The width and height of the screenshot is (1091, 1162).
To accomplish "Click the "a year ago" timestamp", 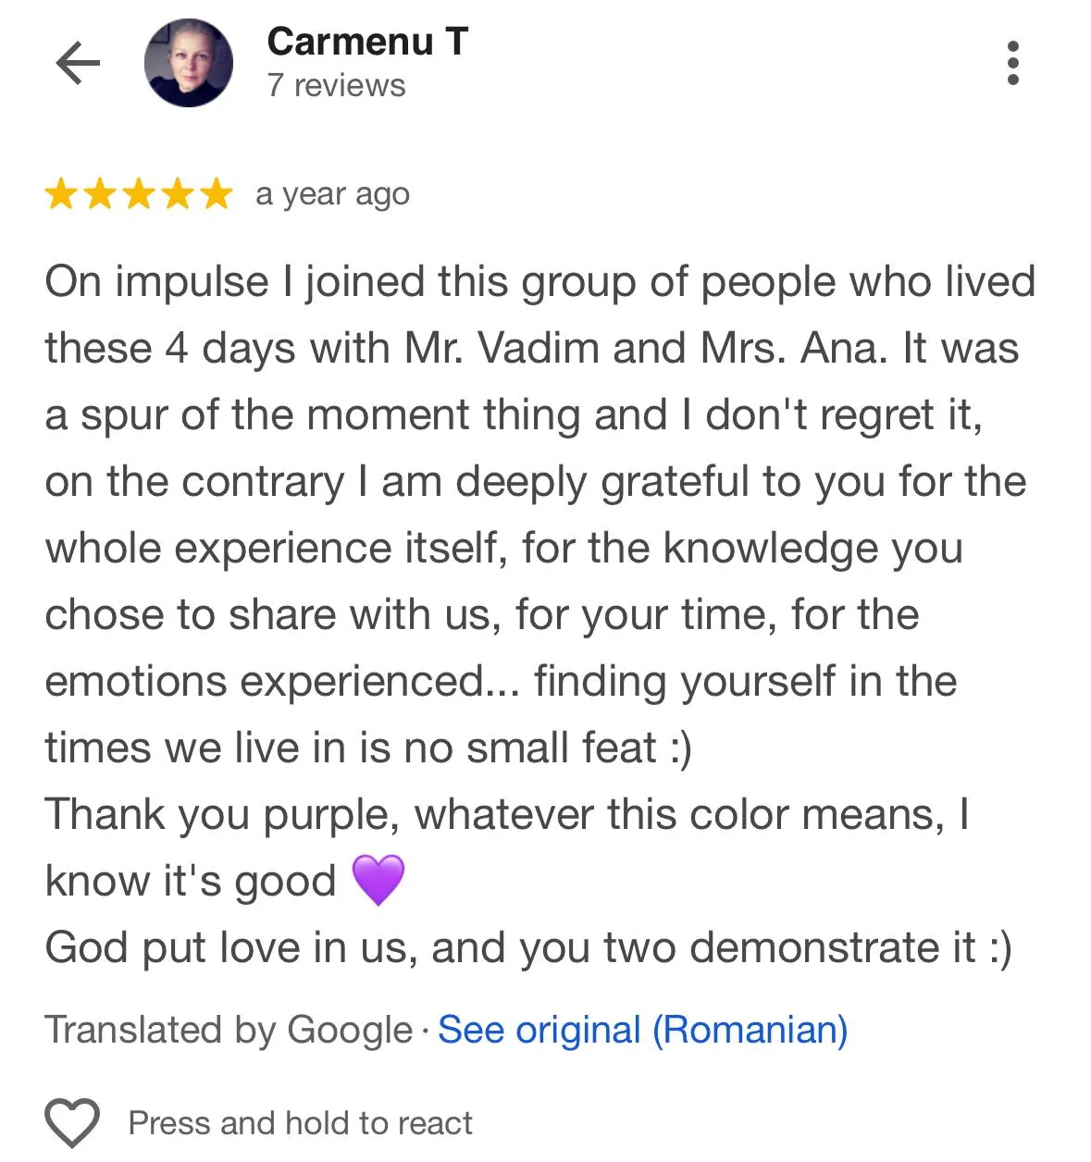I will pos(332,194).
